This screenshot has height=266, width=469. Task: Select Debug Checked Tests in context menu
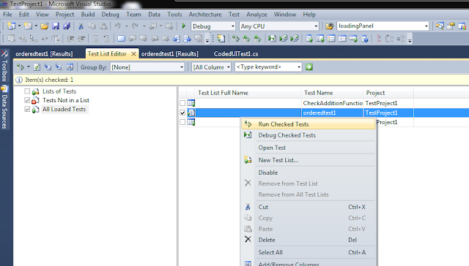[x=309, y=135]
